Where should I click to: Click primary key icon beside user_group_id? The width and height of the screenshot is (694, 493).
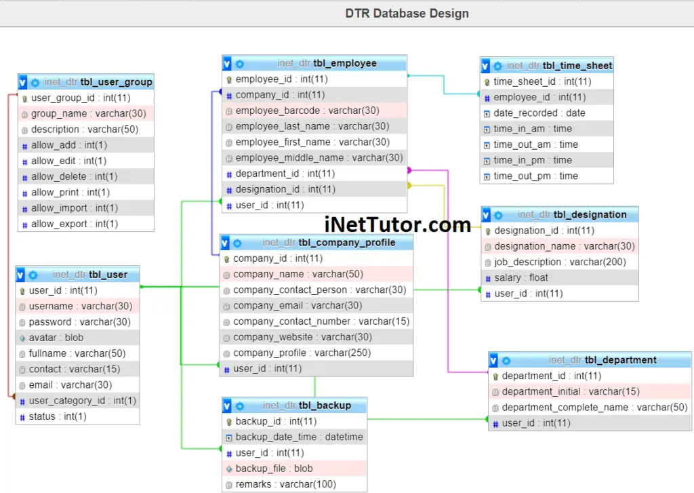coord(25,98)
